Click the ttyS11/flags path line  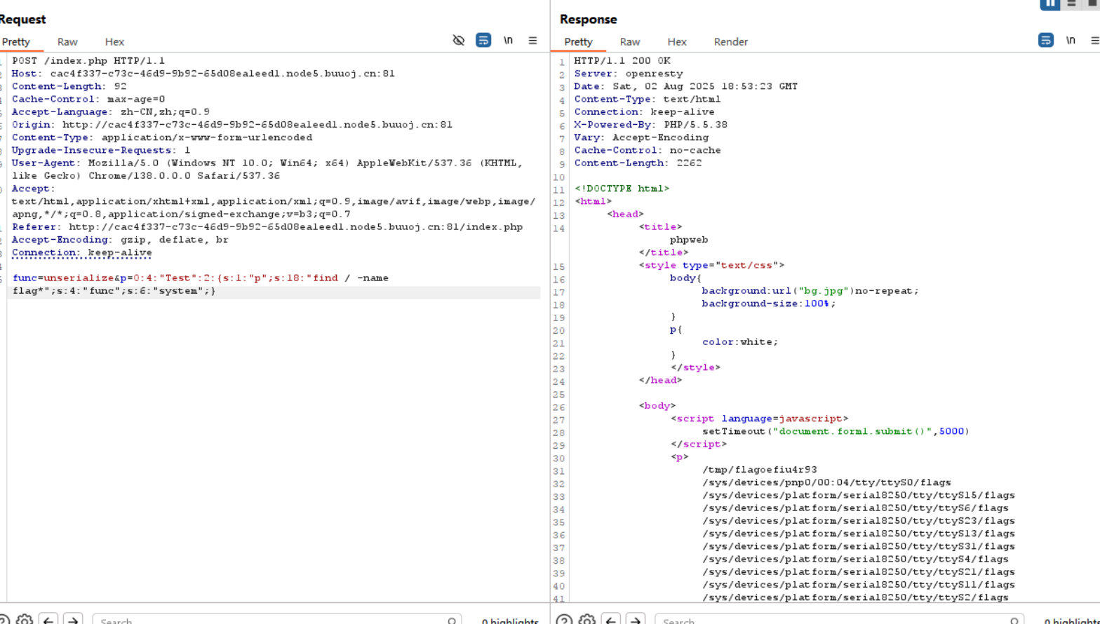point(859,585)
